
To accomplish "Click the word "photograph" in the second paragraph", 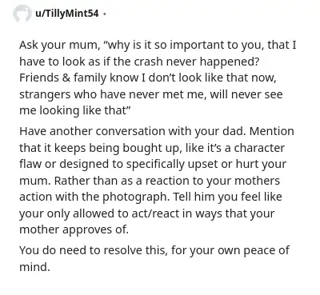I will [x=136, y=197].
